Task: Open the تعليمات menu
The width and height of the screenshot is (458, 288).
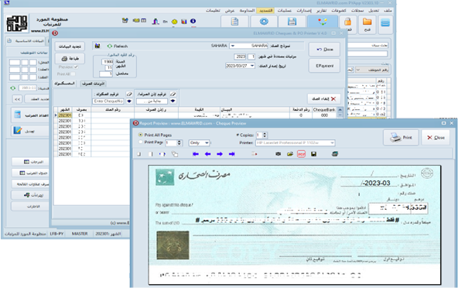Action: [x=213, y=11]
